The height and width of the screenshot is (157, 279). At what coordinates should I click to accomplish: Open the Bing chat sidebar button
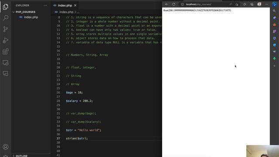(274, 4)
